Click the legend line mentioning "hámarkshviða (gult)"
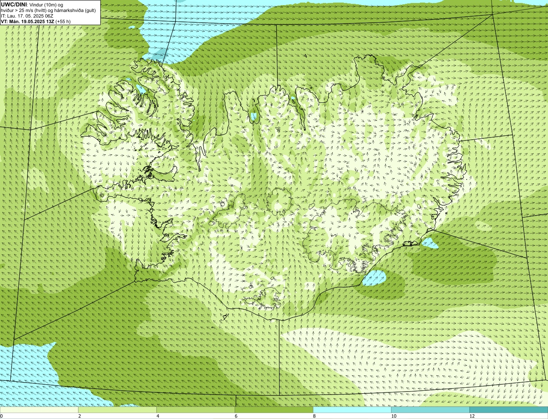The height and width of the screenshot is (419, 548). pyautogui.click(x=48, y=10)
